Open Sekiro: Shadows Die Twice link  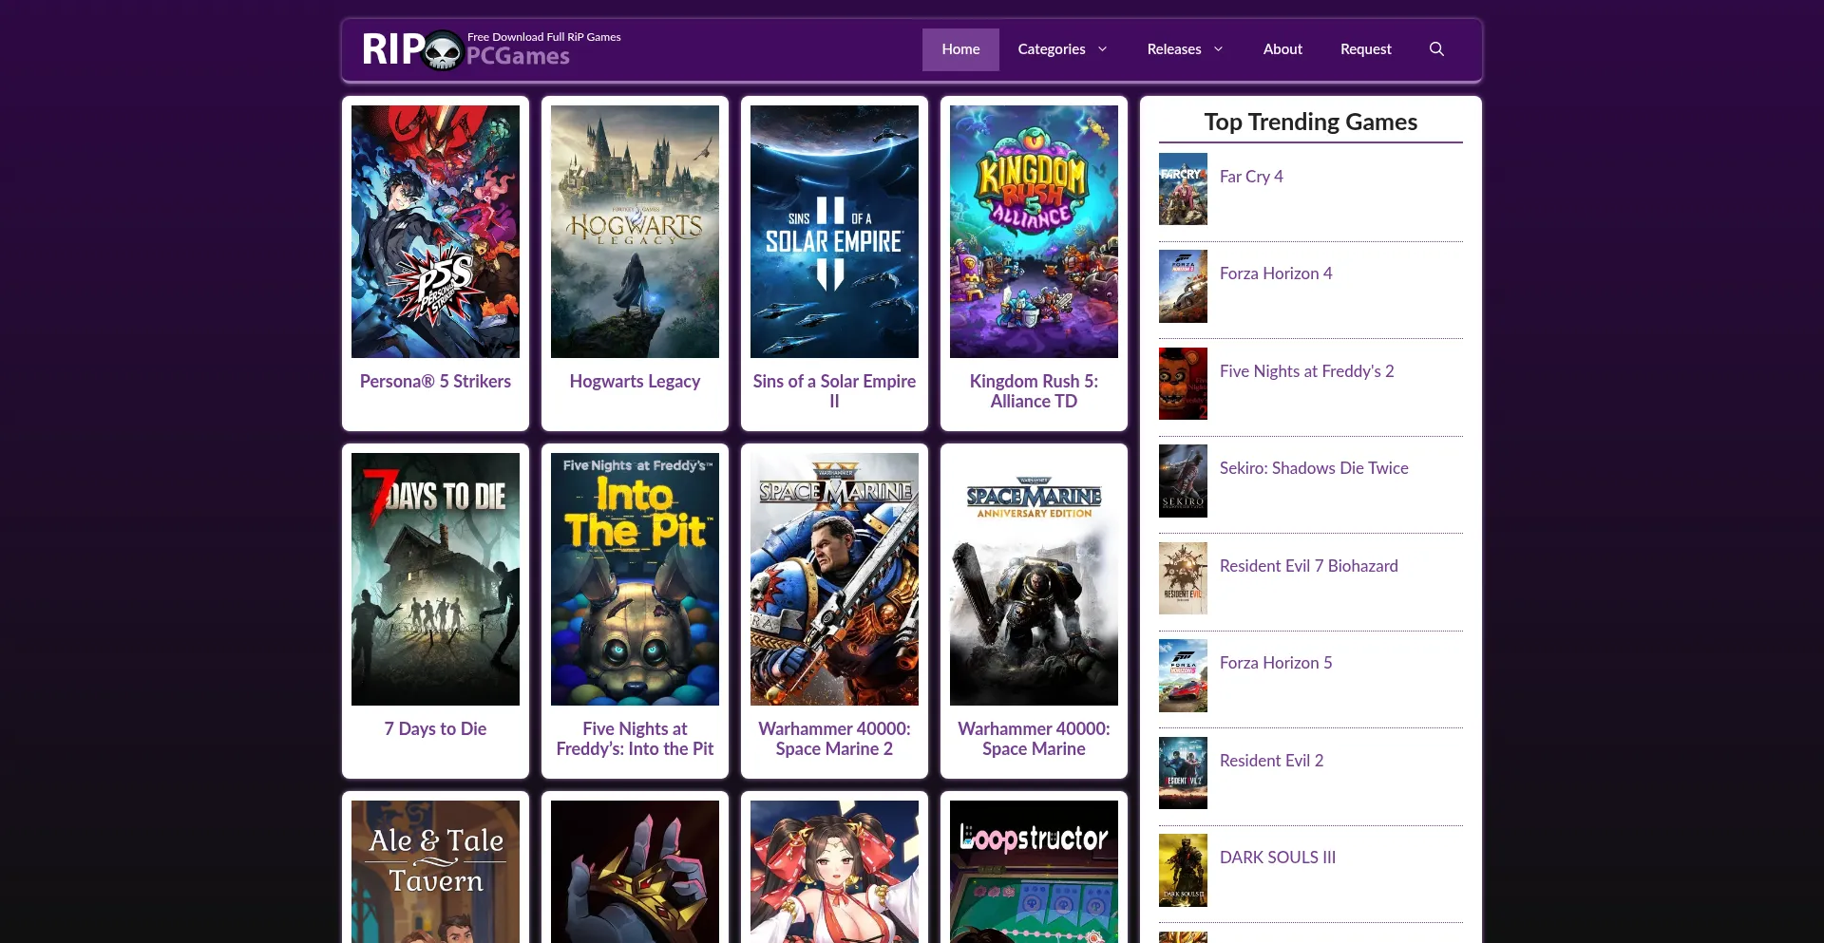1314,468
